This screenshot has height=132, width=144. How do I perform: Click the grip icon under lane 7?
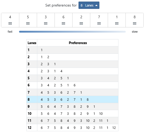click(x=99, y=23)
